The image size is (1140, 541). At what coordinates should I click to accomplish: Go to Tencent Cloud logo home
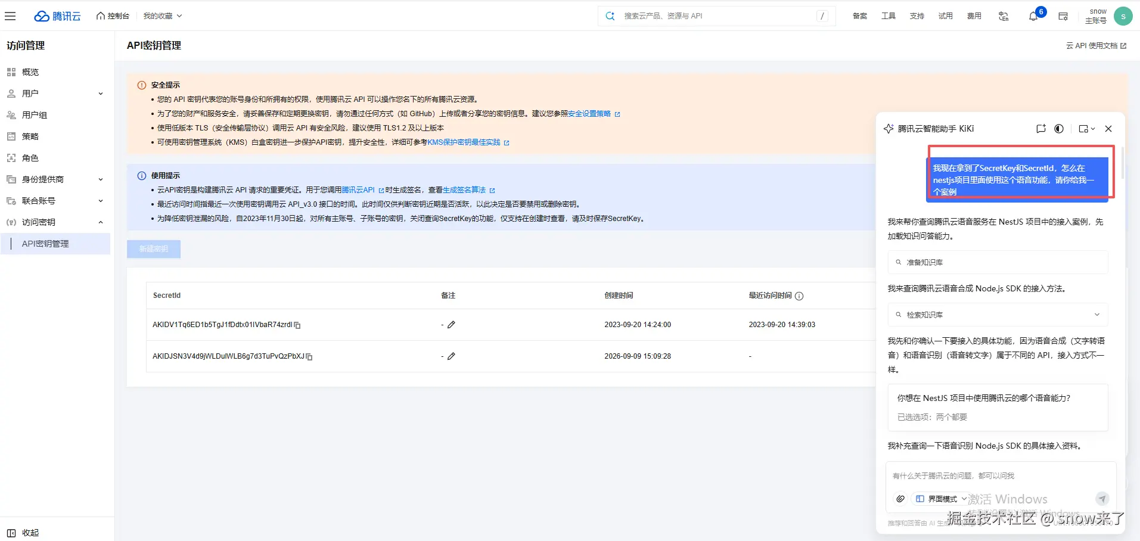click(x=57, y=16)
